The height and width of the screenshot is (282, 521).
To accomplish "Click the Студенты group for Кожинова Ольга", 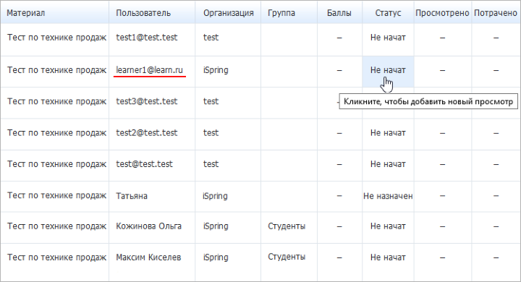I will pyautogui.click(x=287, y=226).
